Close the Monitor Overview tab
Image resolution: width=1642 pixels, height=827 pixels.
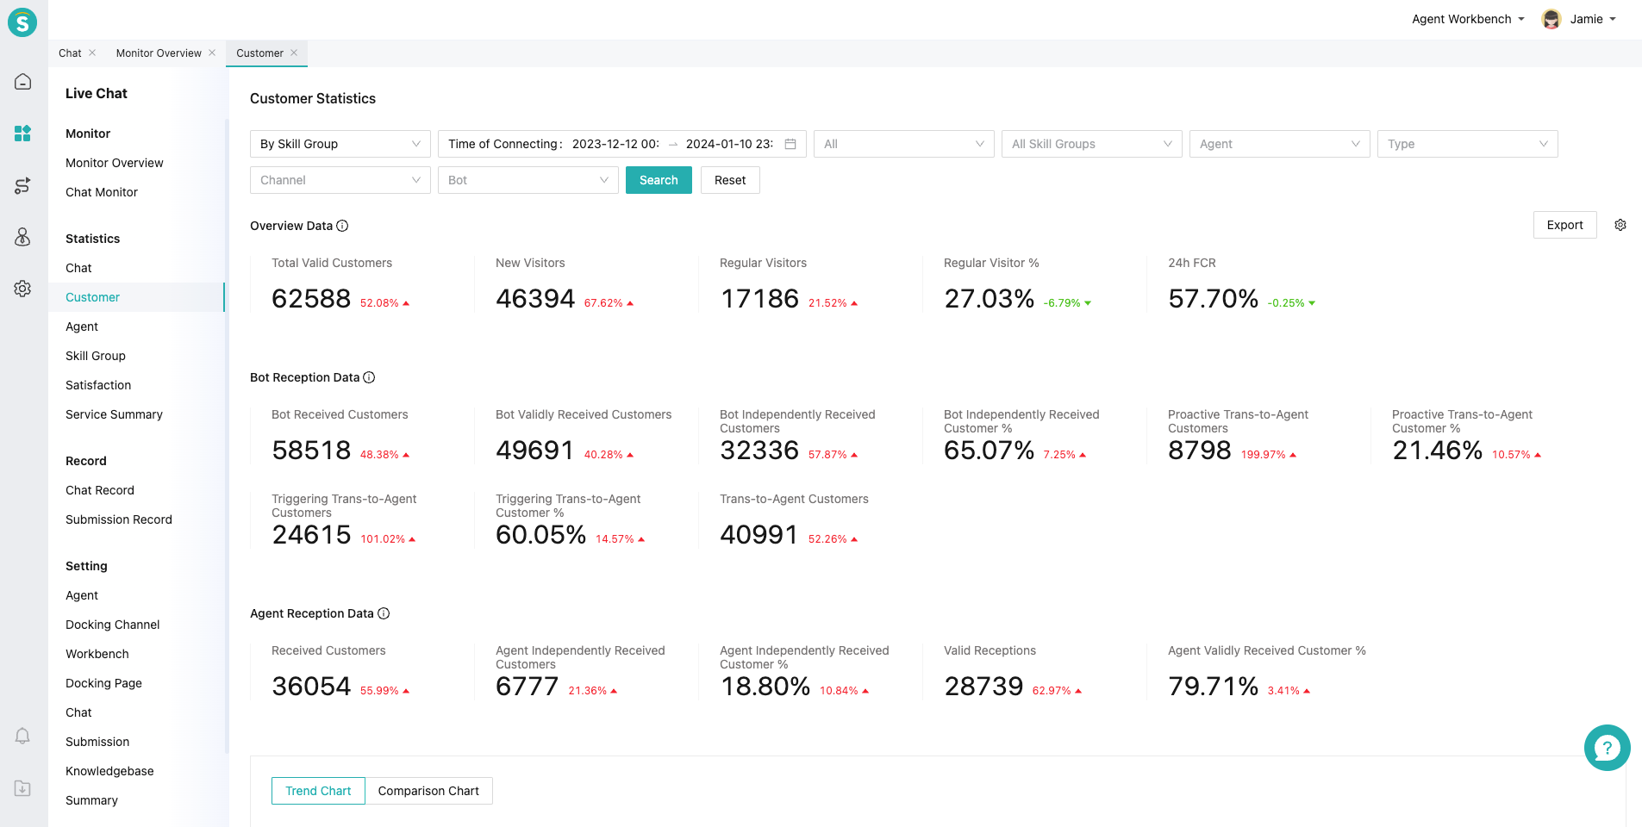pyautogui.click(x=212, y=53)
